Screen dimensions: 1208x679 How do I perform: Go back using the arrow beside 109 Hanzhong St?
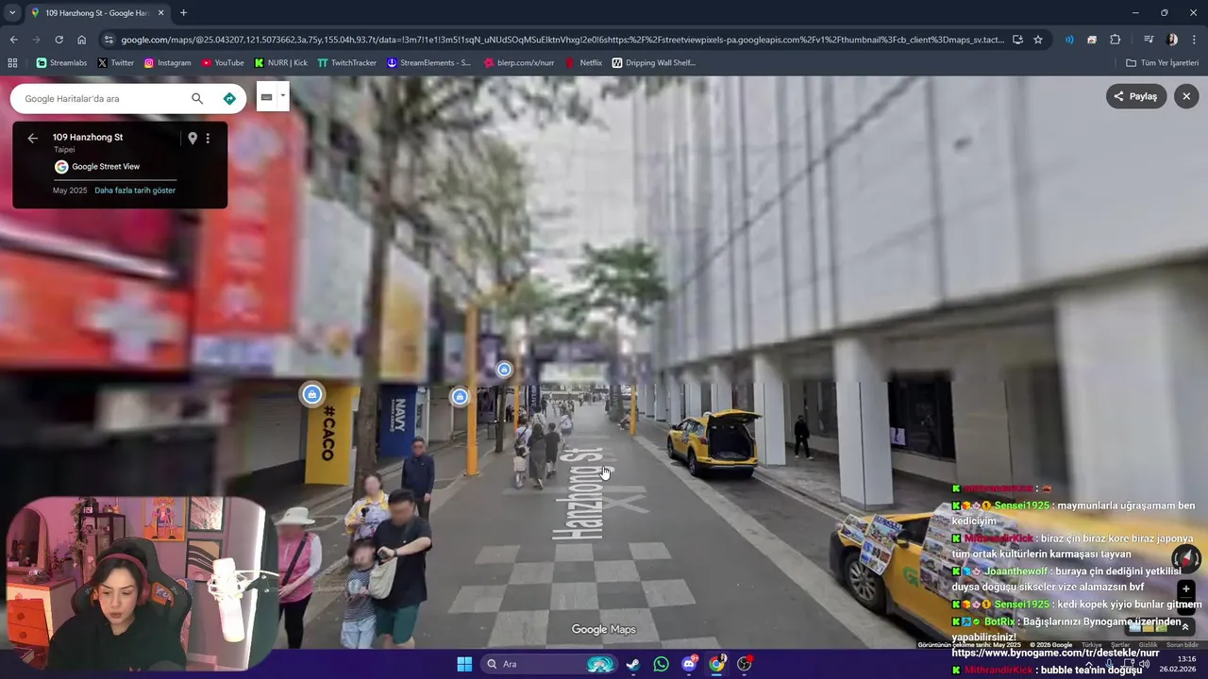33,138
